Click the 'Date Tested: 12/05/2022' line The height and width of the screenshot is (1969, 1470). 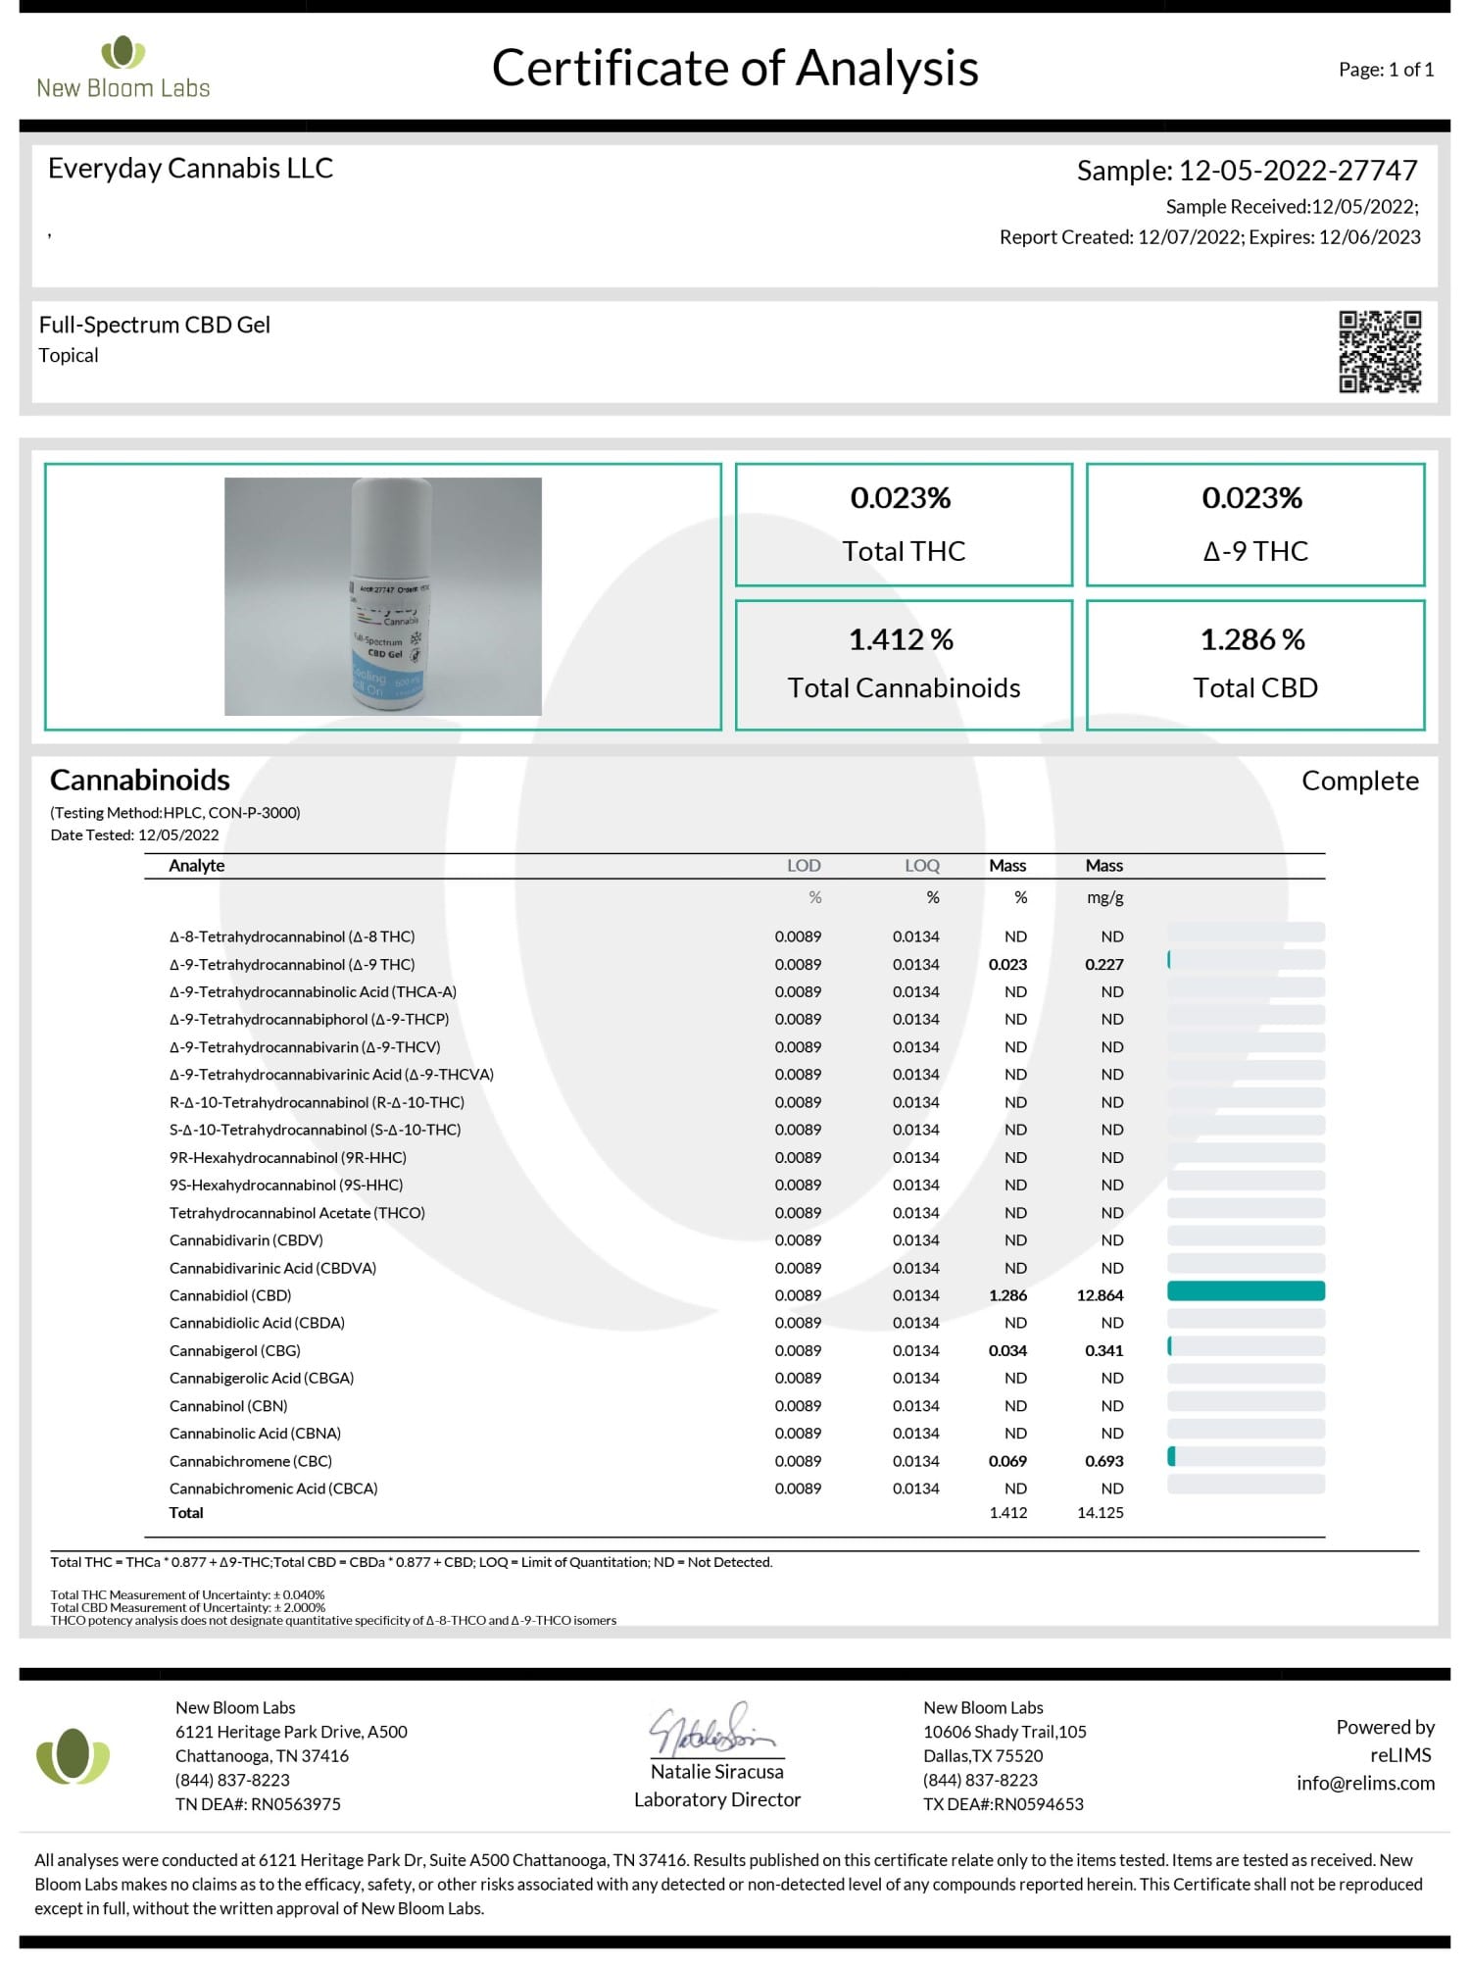pos(134,835)
